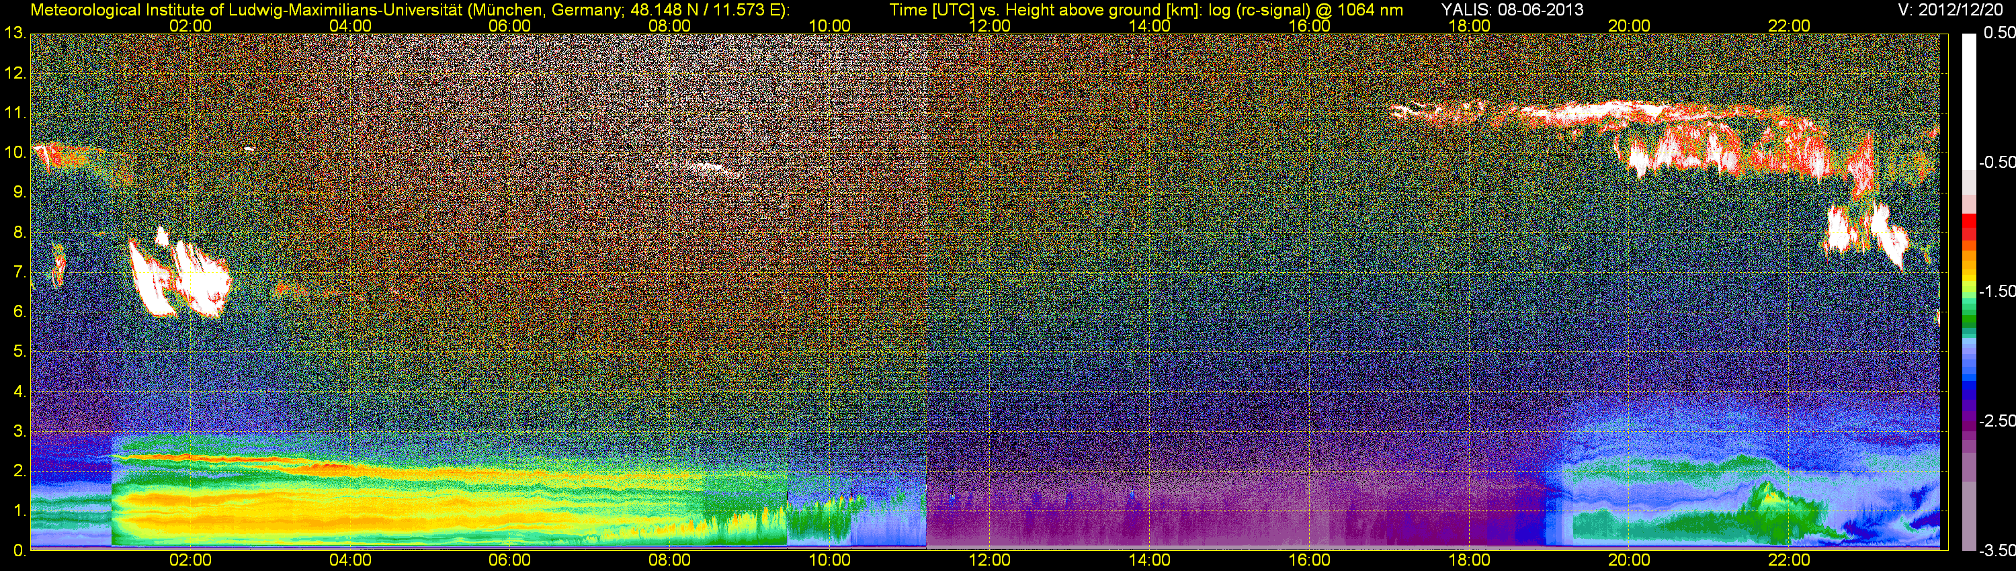The width and height of the screenshot is (2016, 571).
Task: Click the 14:00 label on the bottom time axis
Action: pyautogui.click(x=1150, y=560)
